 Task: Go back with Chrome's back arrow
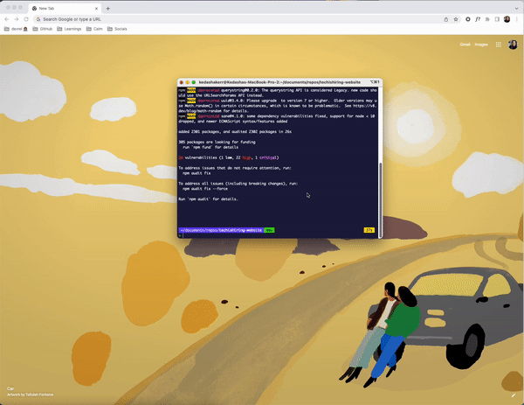click(x=7, y=19)
